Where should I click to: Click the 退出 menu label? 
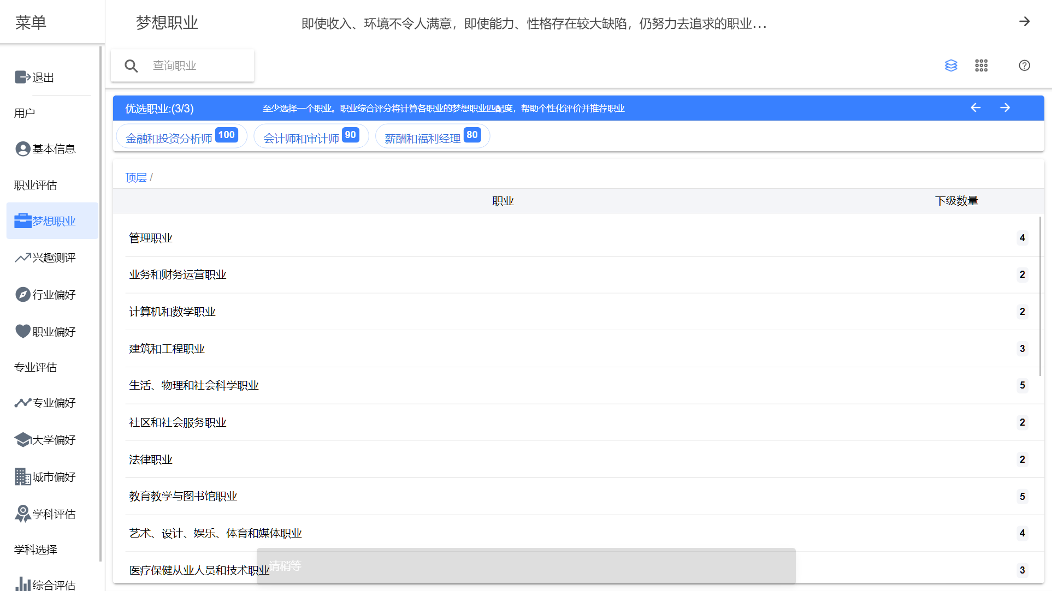(43, 77)
